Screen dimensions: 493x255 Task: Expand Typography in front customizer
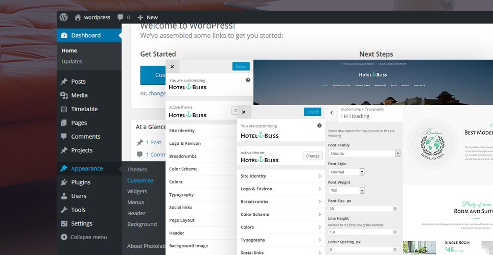pyautogui.click(x=281, y=240)
